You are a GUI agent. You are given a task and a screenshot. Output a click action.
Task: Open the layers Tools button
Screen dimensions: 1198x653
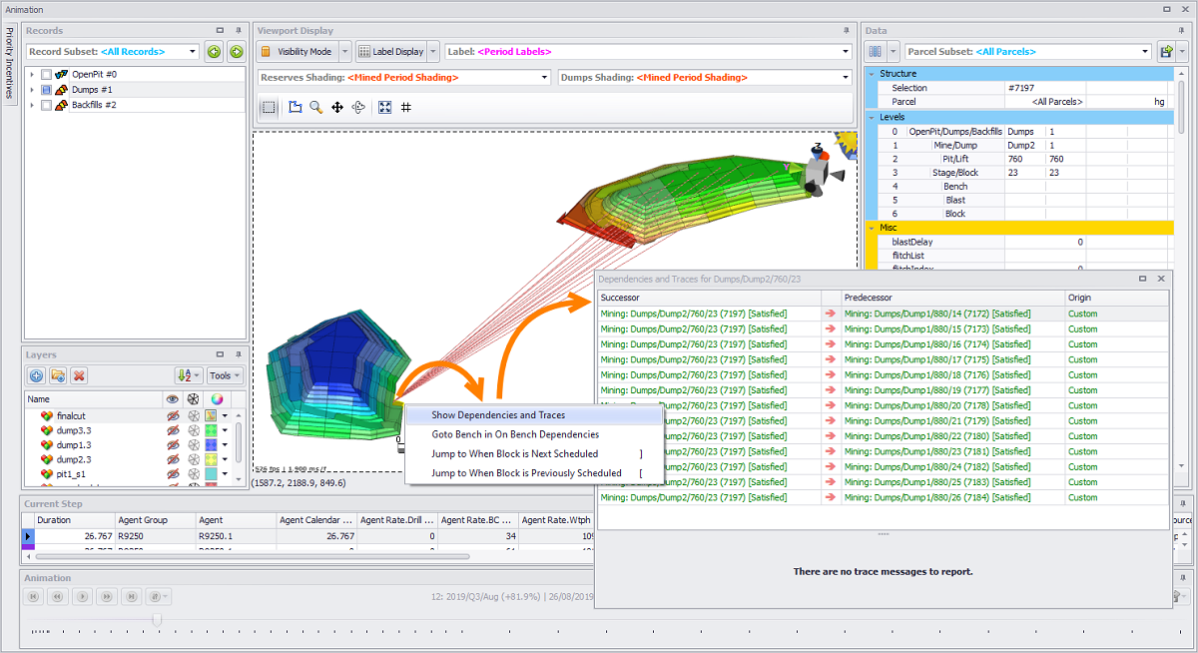pos(219,376)
